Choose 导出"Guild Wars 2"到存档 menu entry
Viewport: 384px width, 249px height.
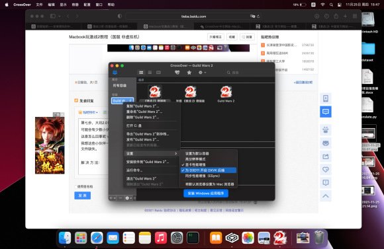(x=151, y=134)
